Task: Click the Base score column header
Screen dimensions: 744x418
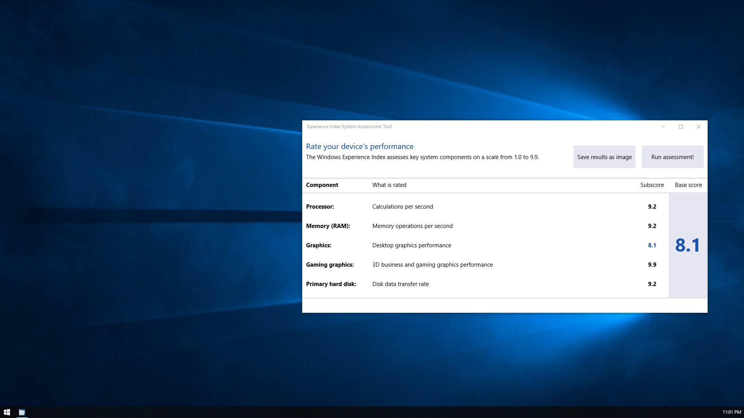Action: tap(689, 185)
